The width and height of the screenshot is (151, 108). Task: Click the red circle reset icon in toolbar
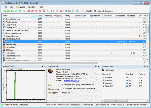(x=52, y=11)
